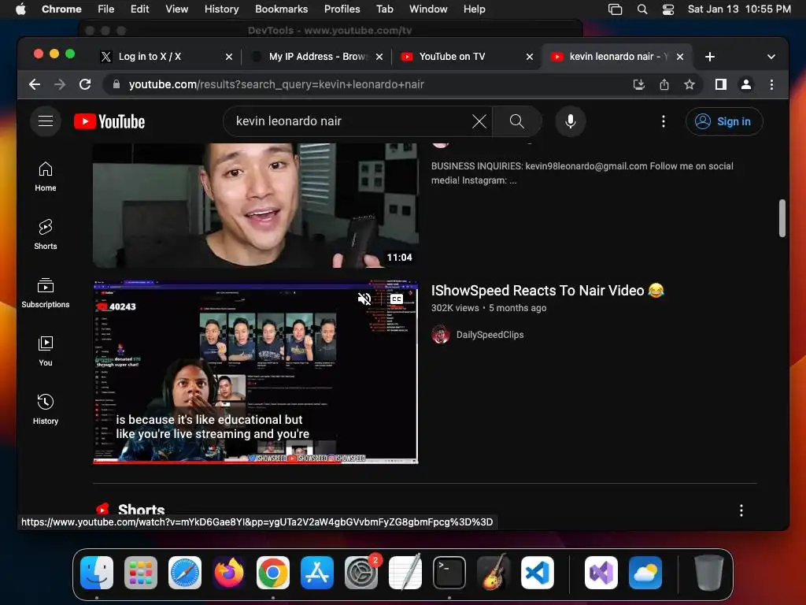Switch to the My IP Address tab
This screenshot has width=806, height=605.
click(x=318, y=57)
